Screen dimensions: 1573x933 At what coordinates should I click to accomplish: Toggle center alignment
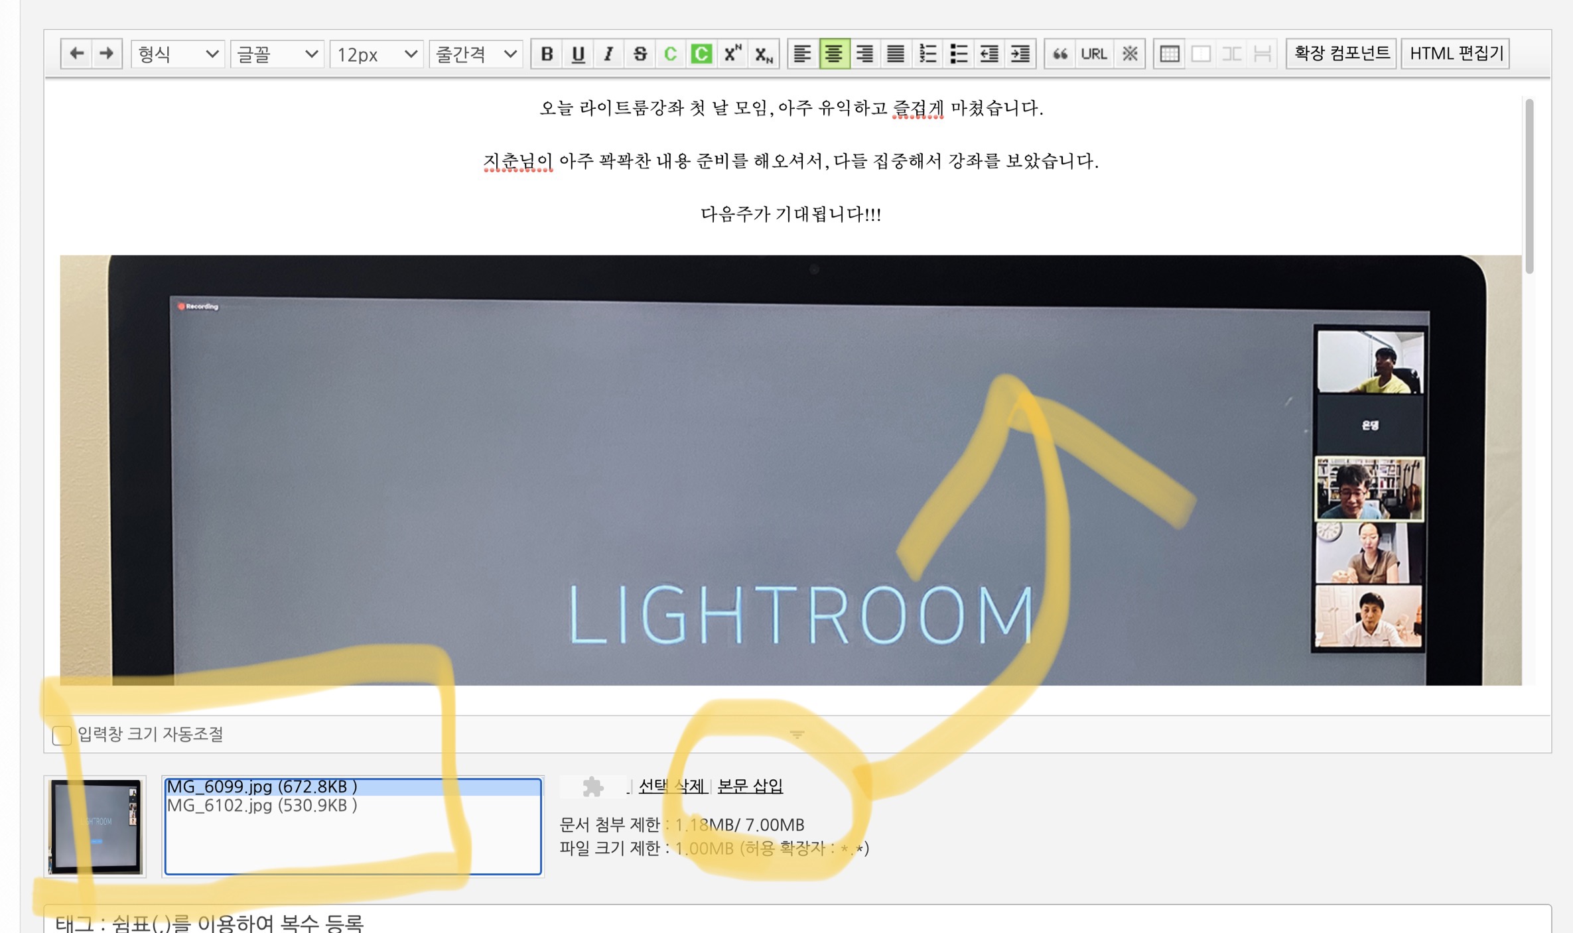coord(834,54)
